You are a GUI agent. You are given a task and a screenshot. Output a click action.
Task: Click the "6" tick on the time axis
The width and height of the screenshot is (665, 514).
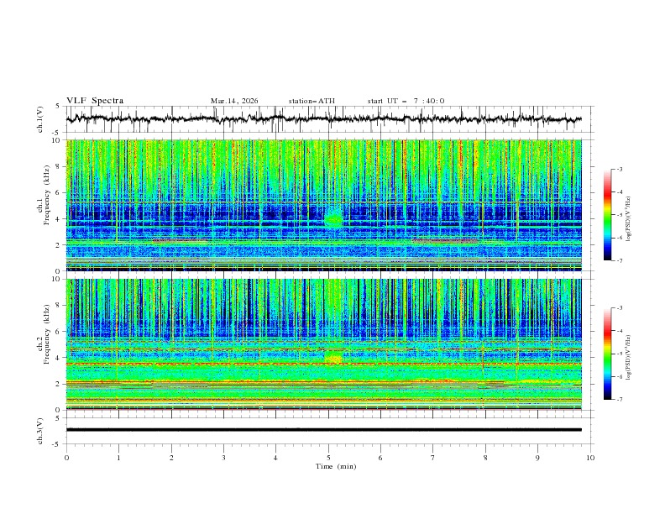[x=380, y=458]
